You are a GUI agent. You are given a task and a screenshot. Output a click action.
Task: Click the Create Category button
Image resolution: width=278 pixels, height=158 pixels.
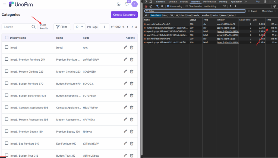[124, 15]
